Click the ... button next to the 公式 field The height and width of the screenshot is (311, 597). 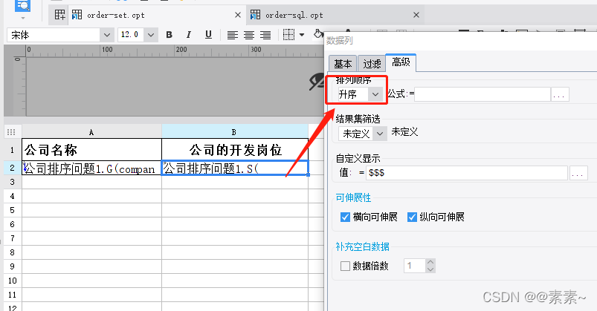pyautogui.click(x=560, y=94)
